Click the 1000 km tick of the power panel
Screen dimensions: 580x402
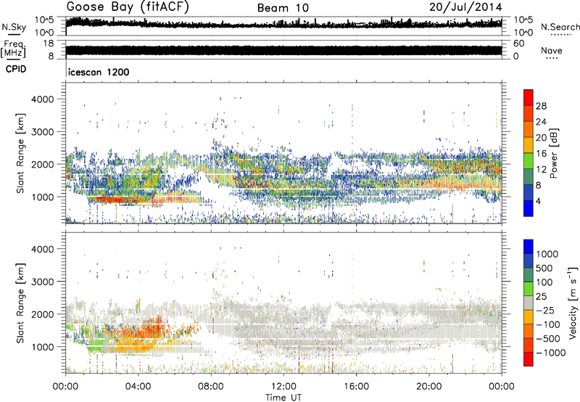coord(43,197)
